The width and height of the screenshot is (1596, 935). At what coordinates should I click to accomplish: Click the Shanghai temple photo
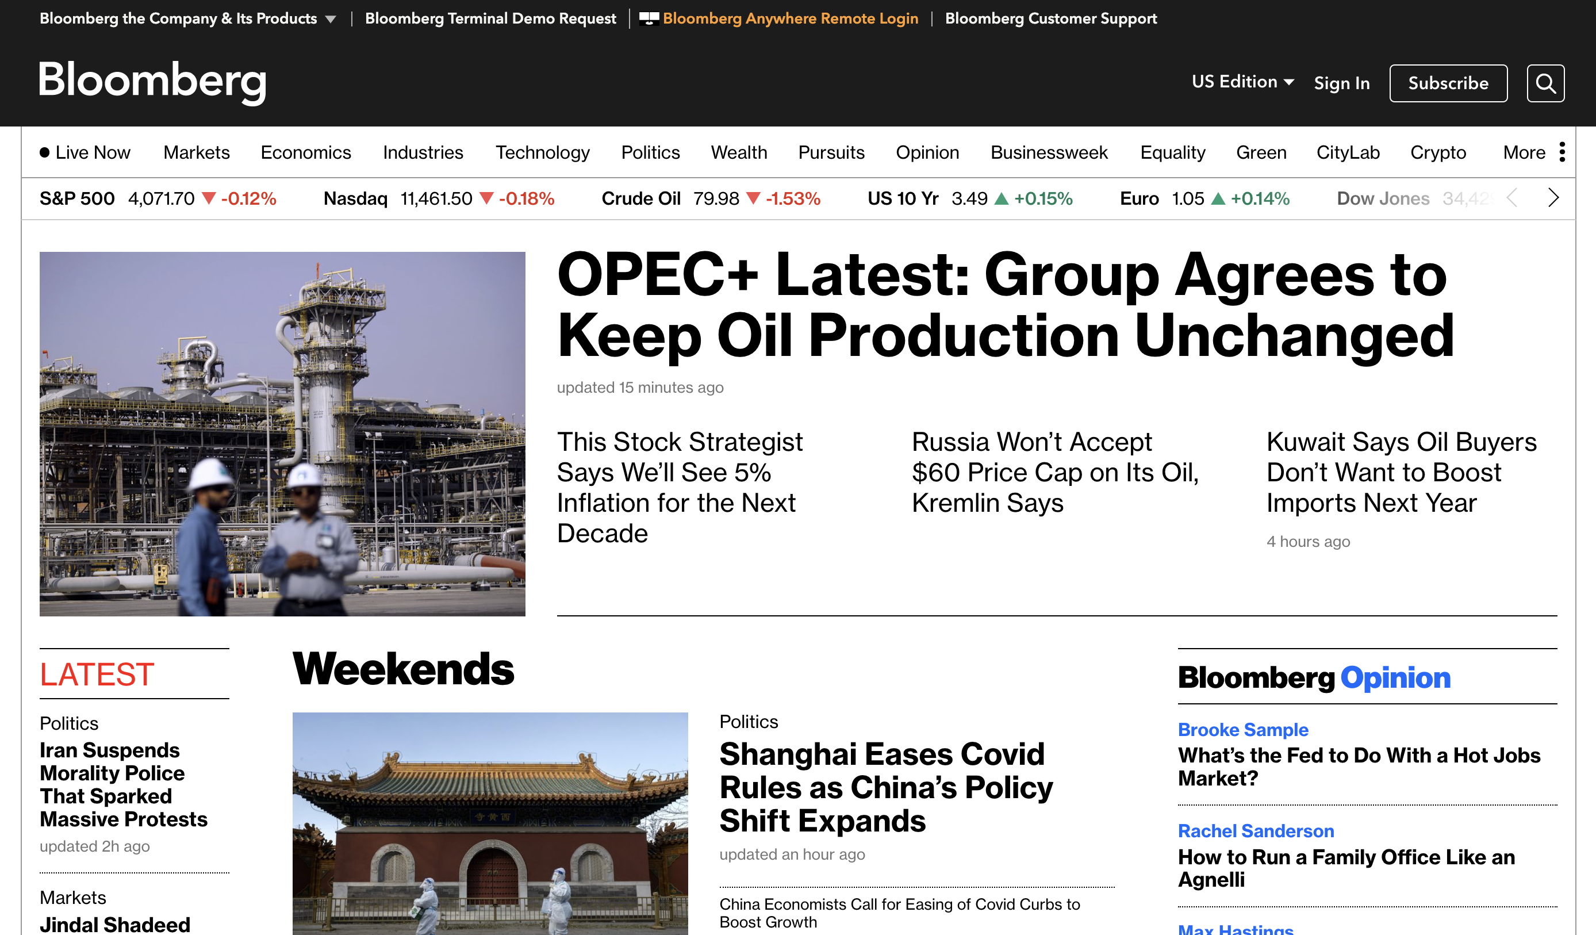click(490, 823)
